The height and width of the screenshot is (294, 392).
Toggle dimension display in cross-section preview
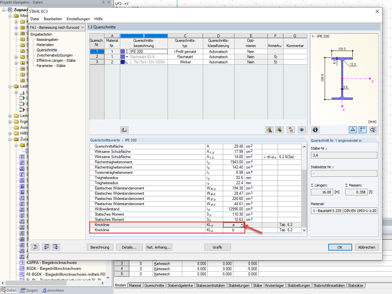click(x=353, y=130)
